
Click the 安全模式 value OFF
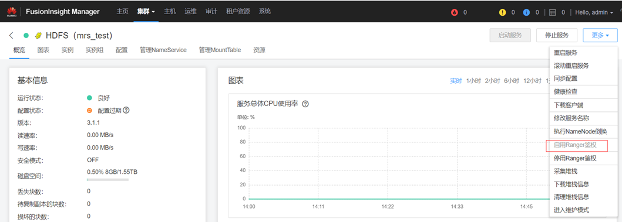click(93, 160)
